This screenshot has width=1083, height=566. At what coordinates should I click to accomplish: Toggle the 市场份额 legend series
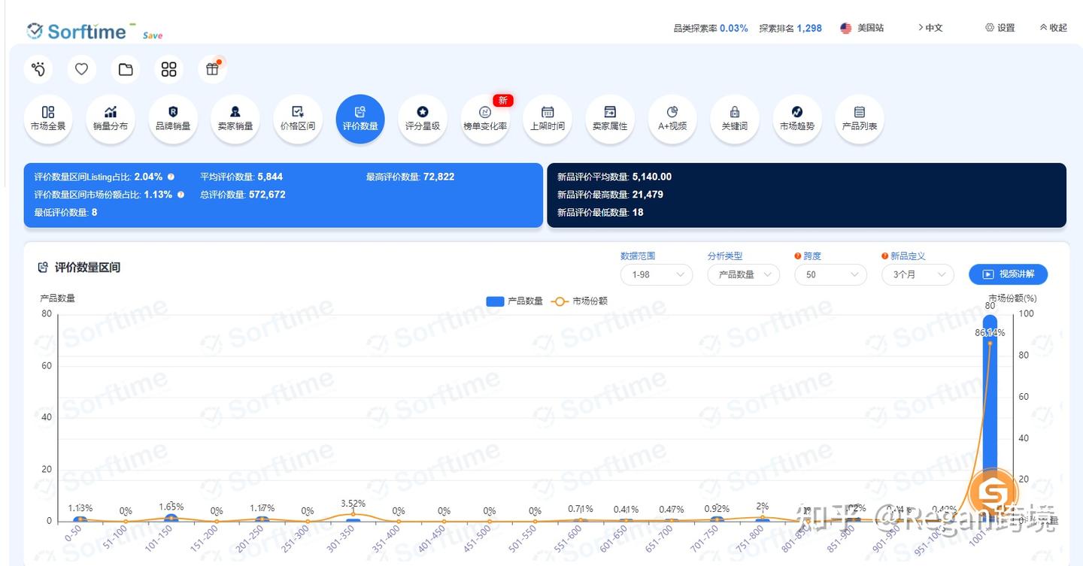click(580, 301)
